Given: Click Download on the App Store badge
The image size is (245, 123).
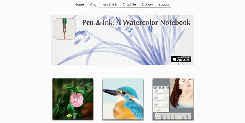Looking at the screenshot, I should (x=181, y=59).
